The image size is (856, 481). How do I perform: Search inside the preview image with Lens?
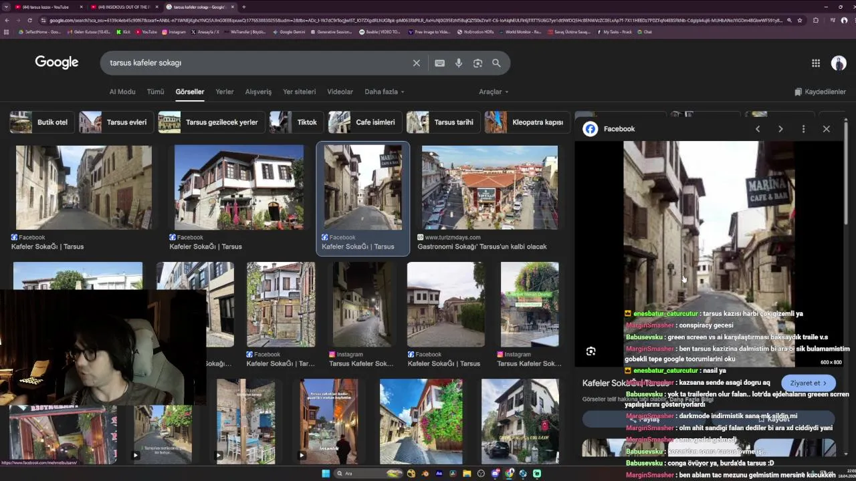coord(591,351)
